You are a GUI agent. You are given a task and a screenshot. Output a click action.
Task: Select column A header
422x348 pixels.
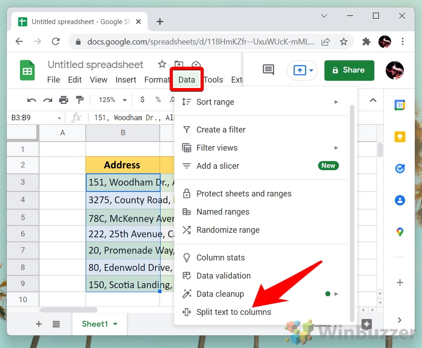click(63, 132)
